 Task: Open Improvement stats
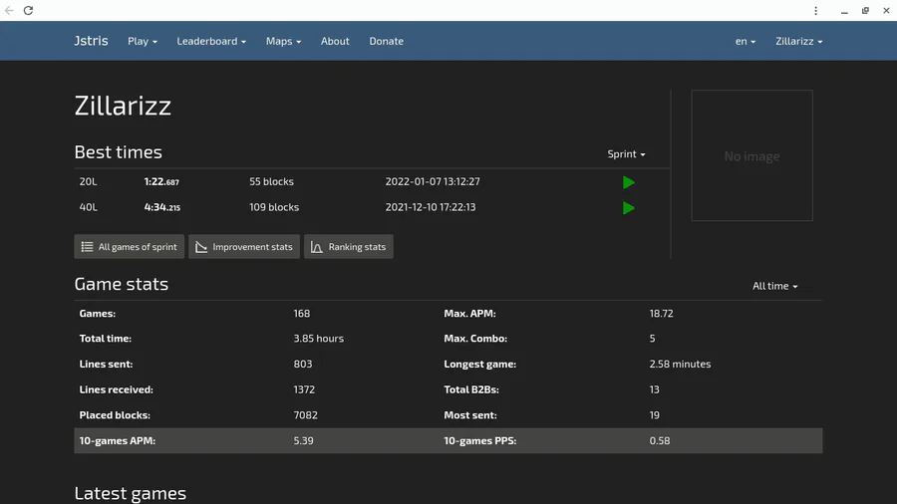click(244, 247)
